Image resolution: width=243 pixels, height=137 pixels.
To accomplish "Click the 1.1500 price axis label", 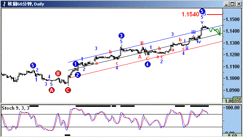I will tap(232, 20).
